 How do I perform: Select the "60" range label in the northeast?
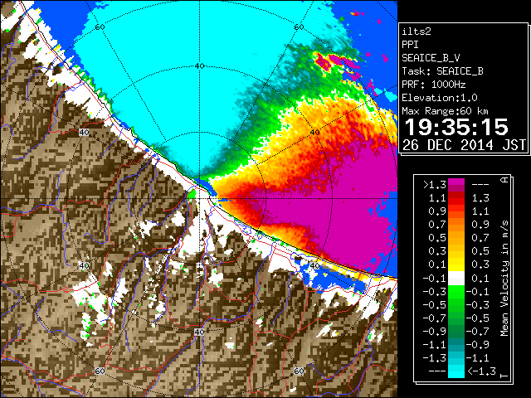(299, 27)
